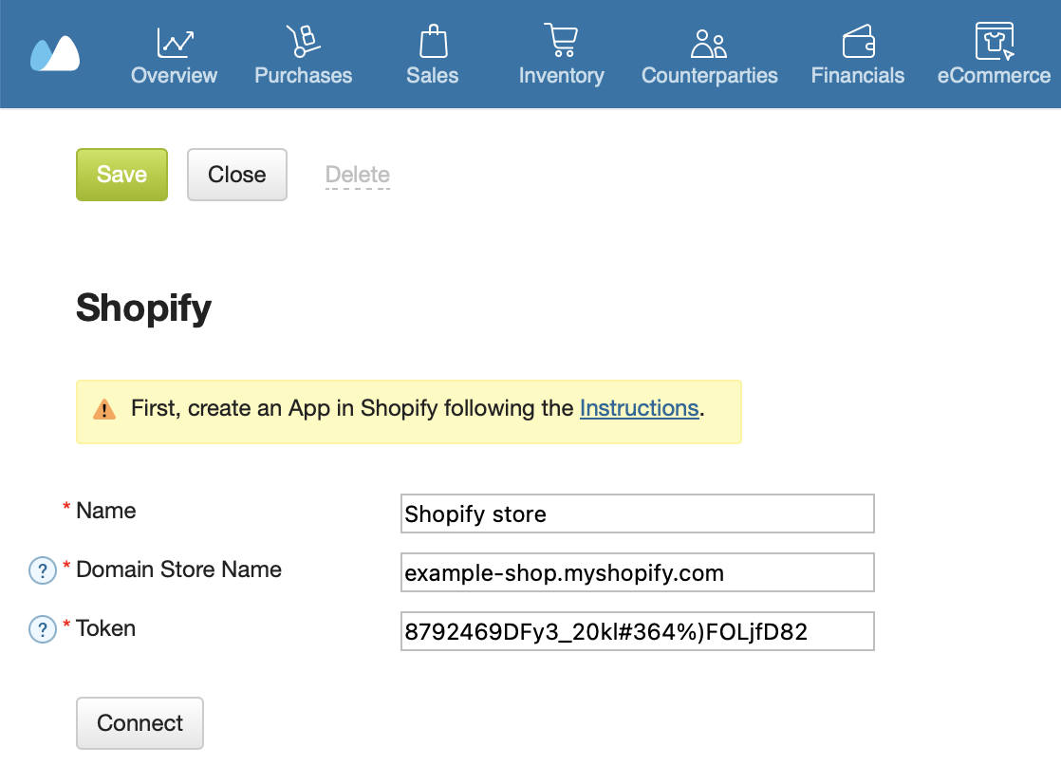The image size is (1061, 784).
Task: Click the Token field label
Action: [105, 628]
